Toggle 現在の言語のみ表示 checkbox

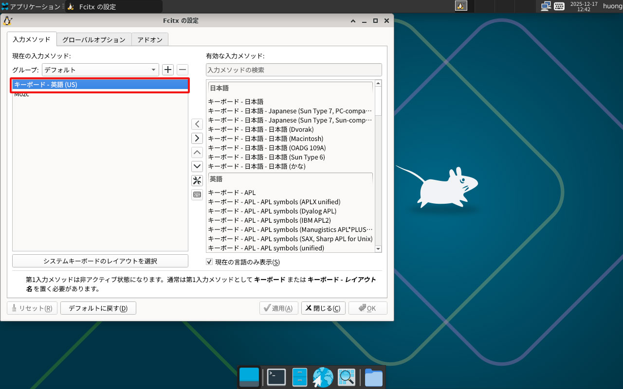pos(210,262)
